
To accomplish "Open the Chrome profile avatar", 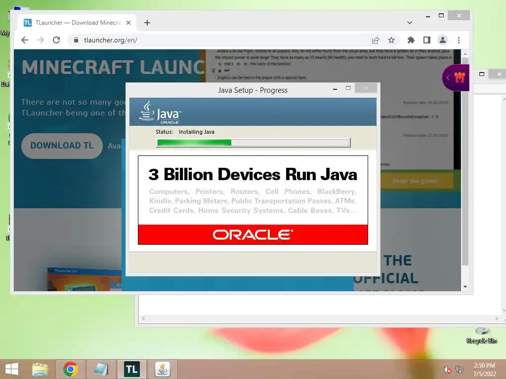I will 443,40.
